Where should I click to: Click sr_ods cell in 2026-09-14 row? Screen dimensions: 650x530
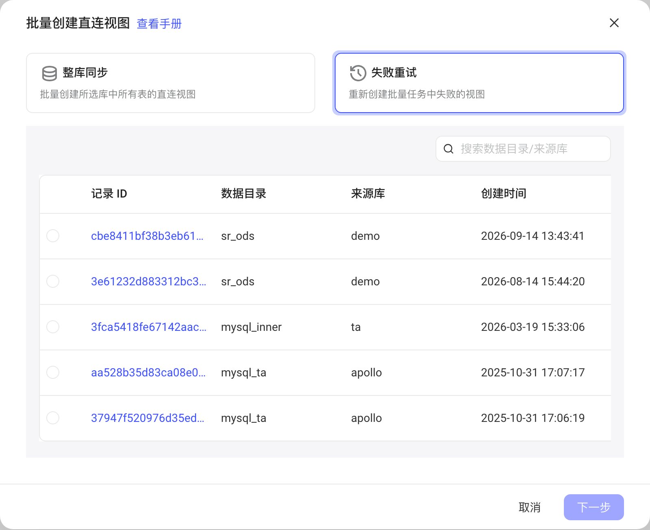click(x=238, y=236)
